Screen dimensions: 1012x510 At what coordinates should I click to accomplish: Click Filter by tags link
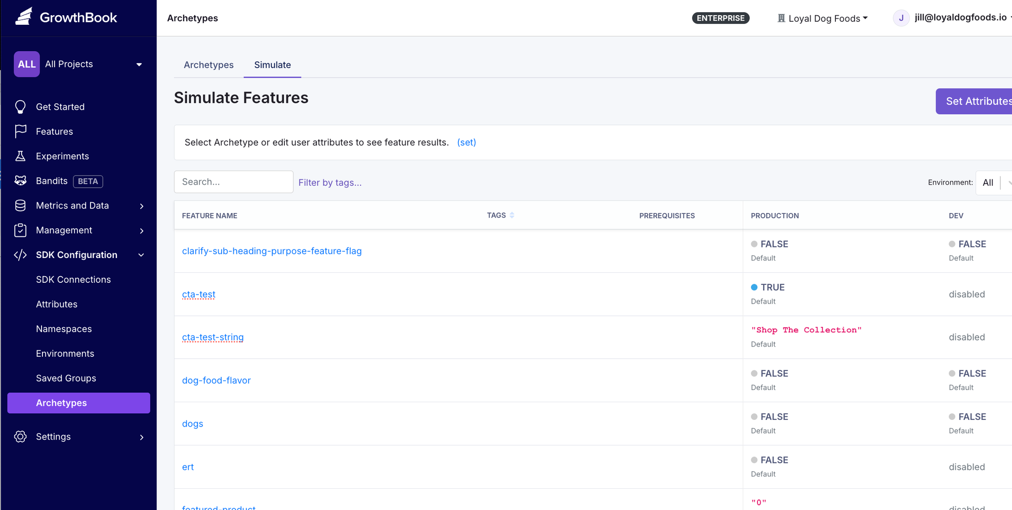330,183
